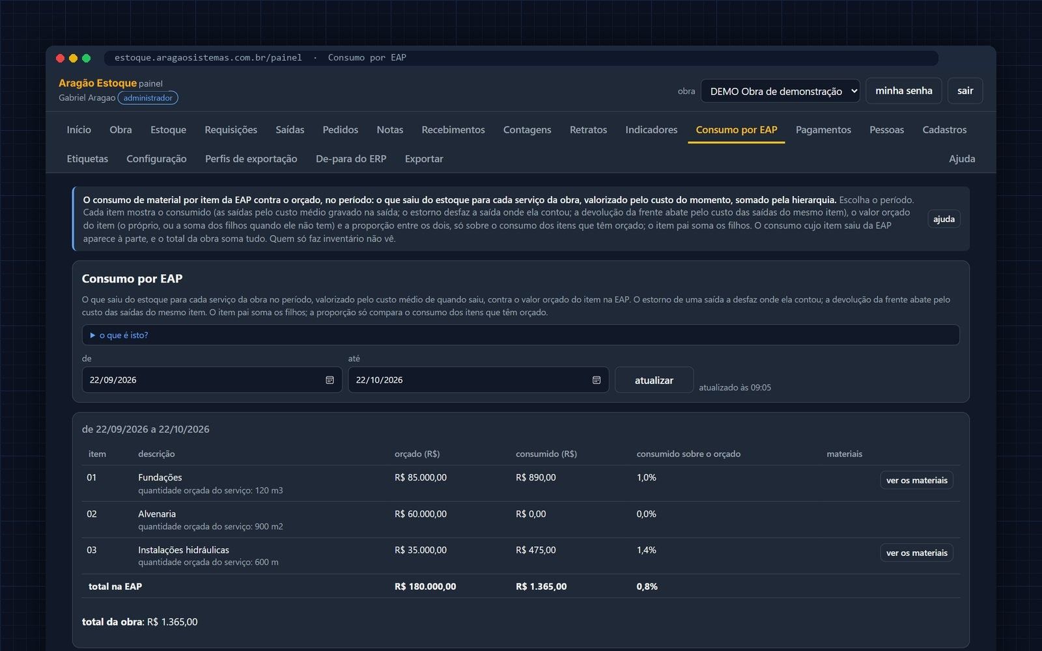The height and width of the screenshot is (651, 1042).
Task: Switch to the Estoque tab
Action: coord(168,130)
